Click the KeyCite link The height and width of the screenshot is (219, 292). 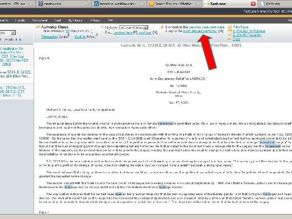click(80, 36)
